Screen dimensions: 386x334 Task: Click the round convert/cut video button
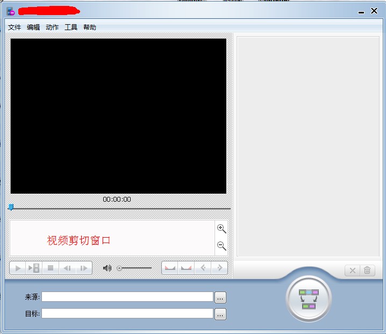pos(309,299)
